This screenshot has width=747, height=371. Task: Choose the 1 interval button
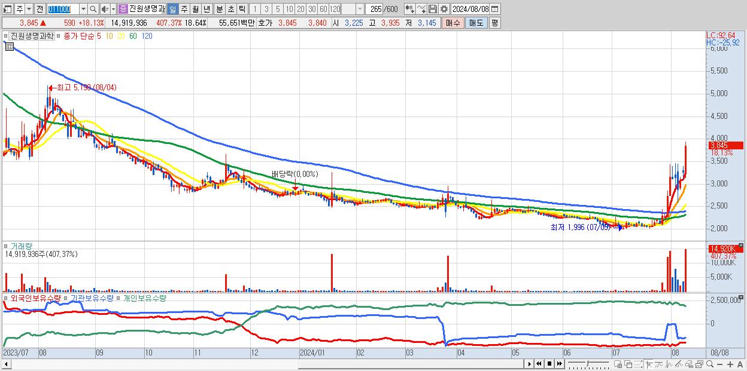coord(254,9)
